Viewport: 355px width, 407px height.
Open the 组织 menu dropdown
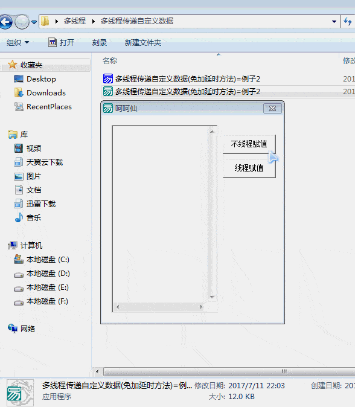18,42
